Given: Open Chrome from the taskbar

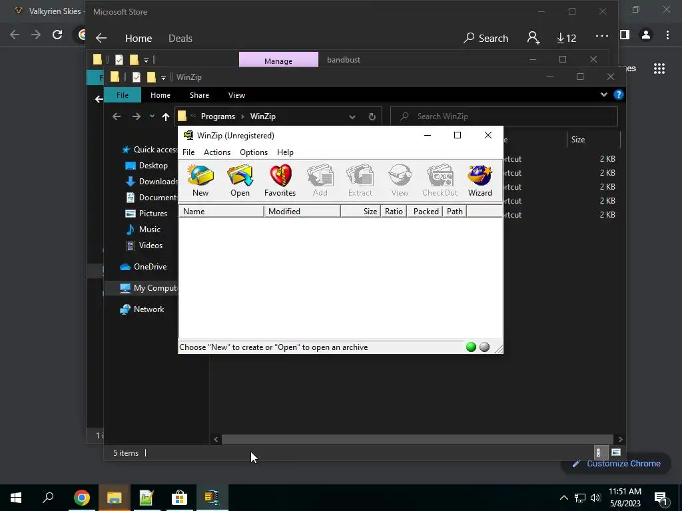Looking at the screenshot, I should coord(81,498).
